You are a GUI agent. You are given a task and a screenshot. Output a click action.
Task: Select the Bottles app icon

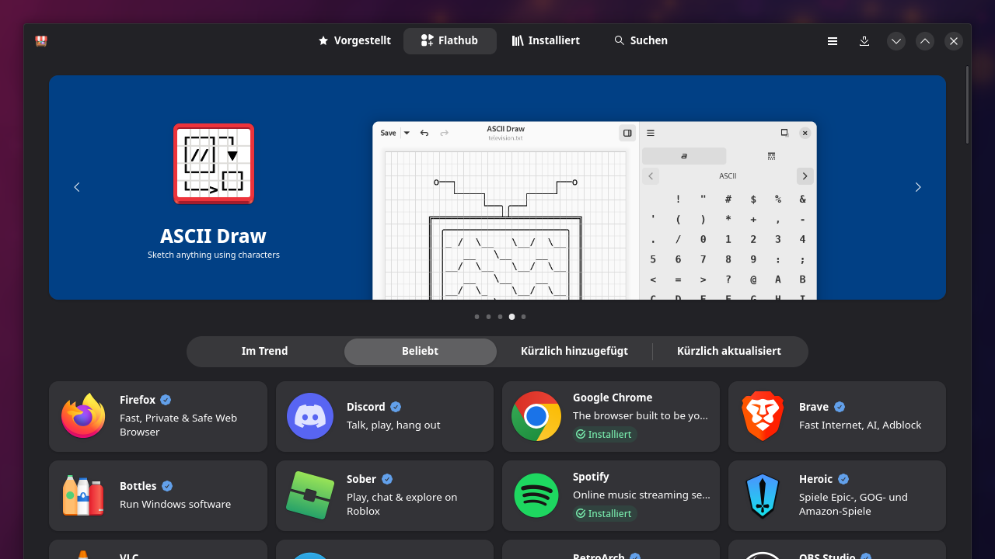(83, 495)
